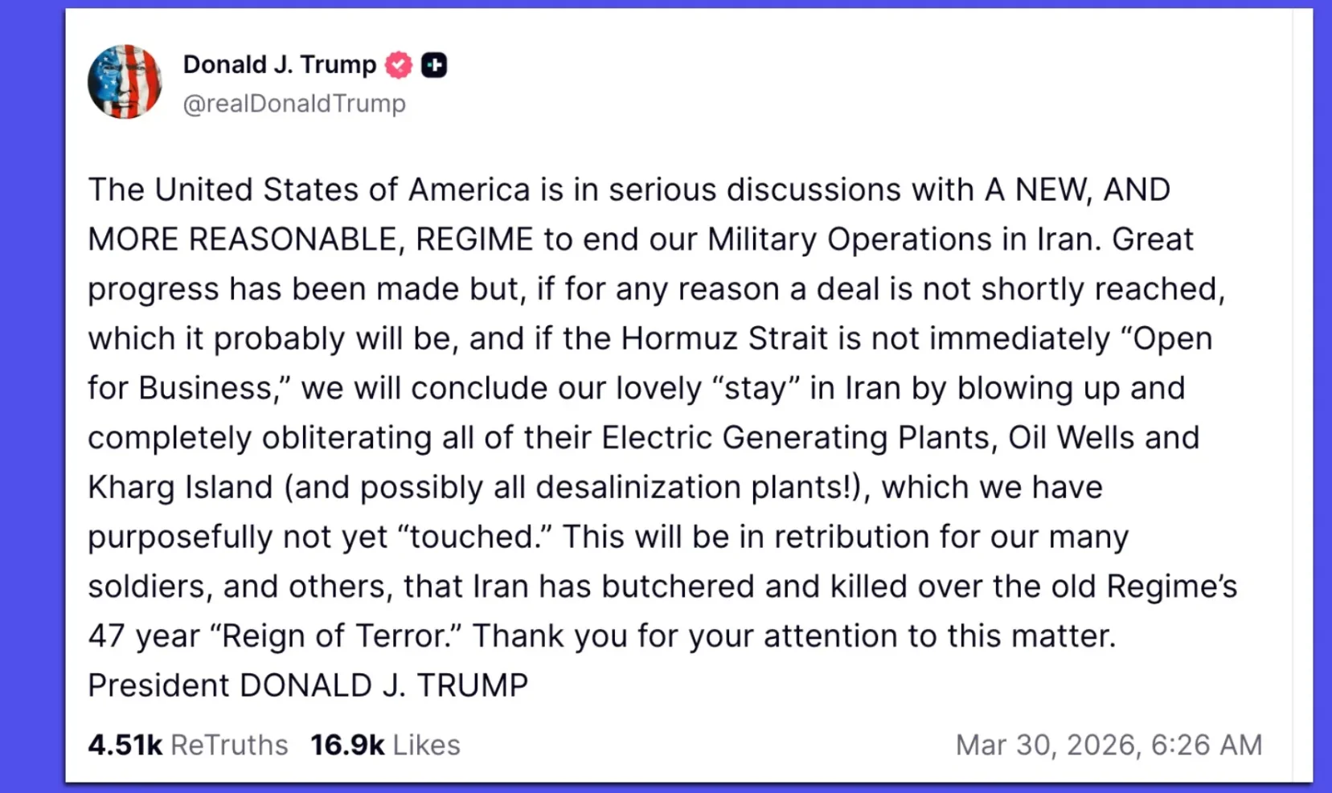
Task: Click the words Kharg Island in the post
Action: (180, 487)
